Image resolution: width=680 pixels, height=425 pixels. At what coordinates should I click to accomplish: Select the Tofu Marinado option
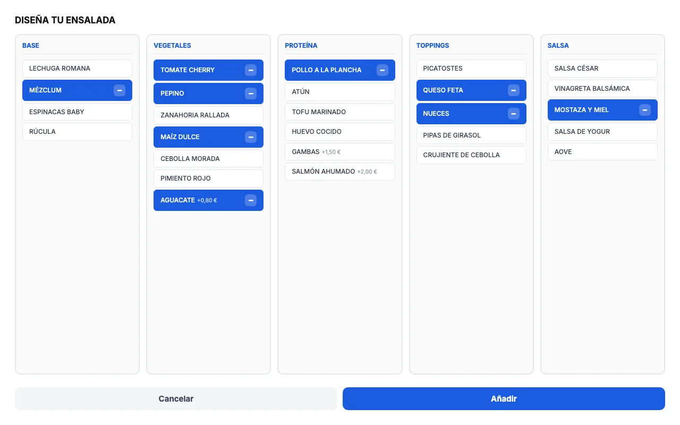pyautogui.click(x=340, y=112)
